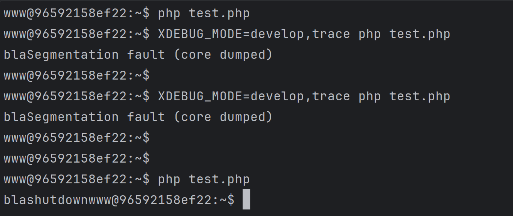The width and height of the screenshot is (513, 216).
Task: Click "XDEBUG_MODE" in the second XDEBUG command
Action: [x=200, y=96]
